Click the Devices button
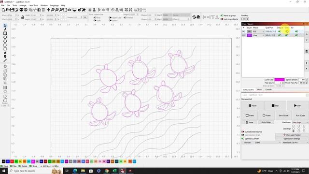Viewport: 309px width, 174px height. point(248,143)
